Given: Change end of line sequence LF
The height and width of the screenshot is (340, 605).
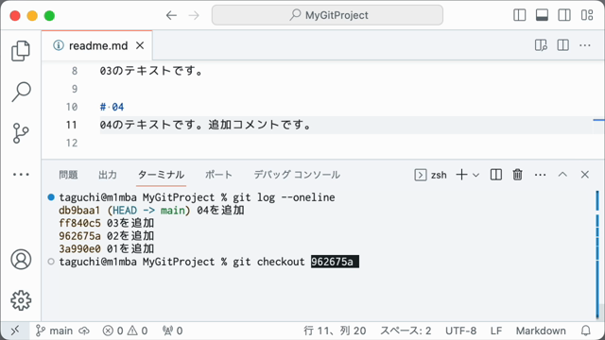Looking at the screenshot, I should [496, 331].
